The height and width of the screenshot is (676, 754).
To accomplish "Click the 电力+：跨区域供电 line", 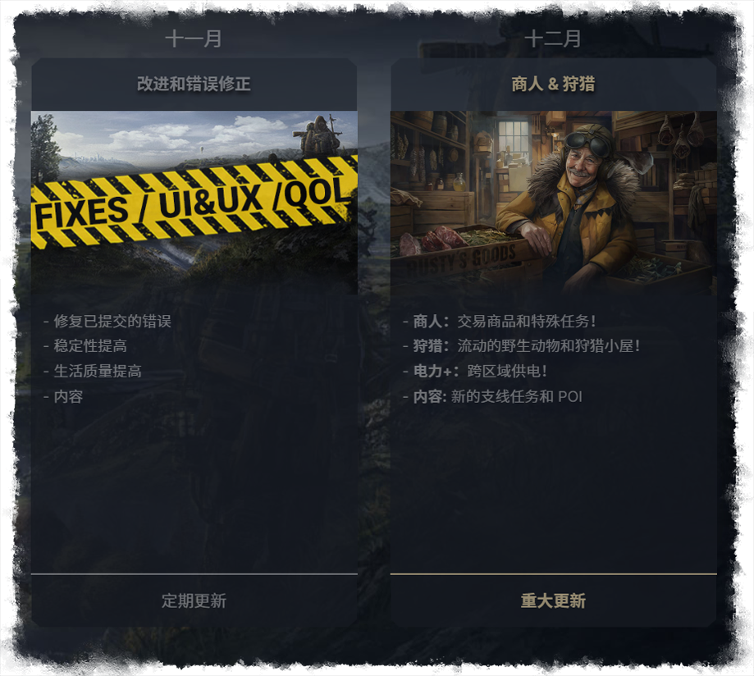I will [x=474, y=371].
